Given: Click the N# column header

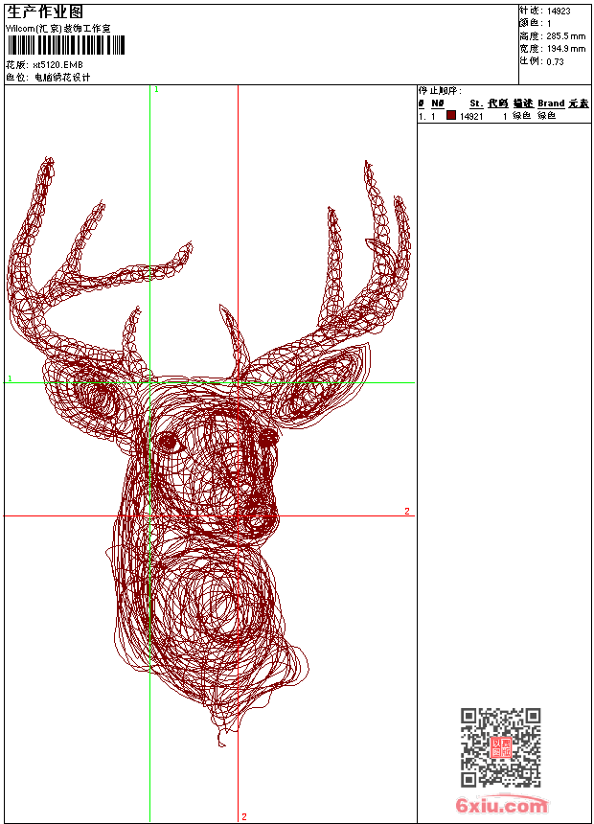Looking at the screenshot, I should 437,103.
